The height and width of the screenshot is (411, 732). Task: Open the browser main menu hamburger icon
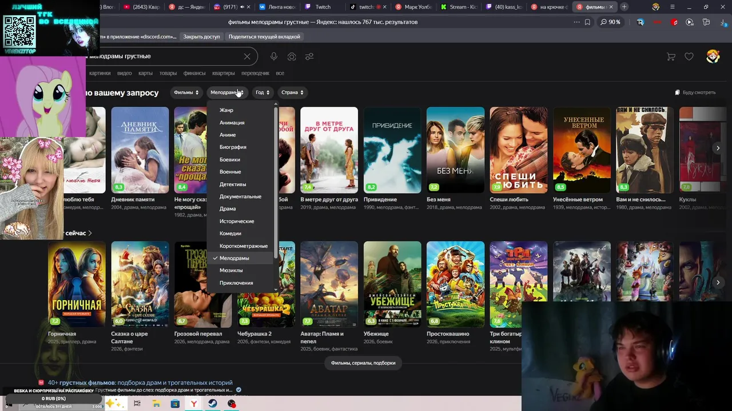click(x=673, y=7)
